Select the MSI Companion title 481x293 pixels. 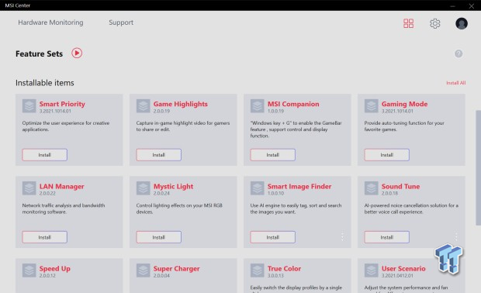tap(293, 104)
